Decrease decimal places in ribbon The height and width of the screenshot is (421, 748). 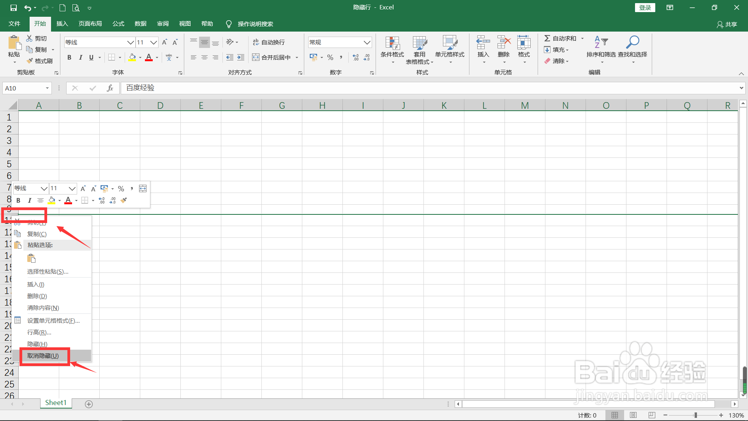367,57
